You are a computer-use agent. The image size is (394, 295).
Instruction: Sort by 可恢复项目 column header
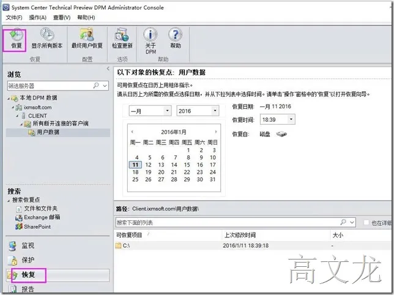(168, 235)
